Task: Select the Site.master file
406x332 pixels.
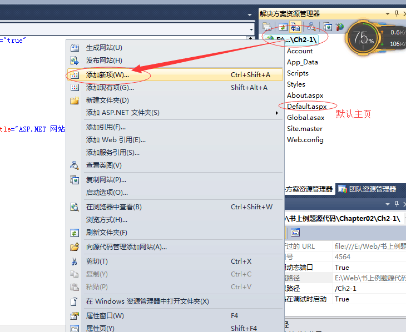Action: (x=305, y=128)
